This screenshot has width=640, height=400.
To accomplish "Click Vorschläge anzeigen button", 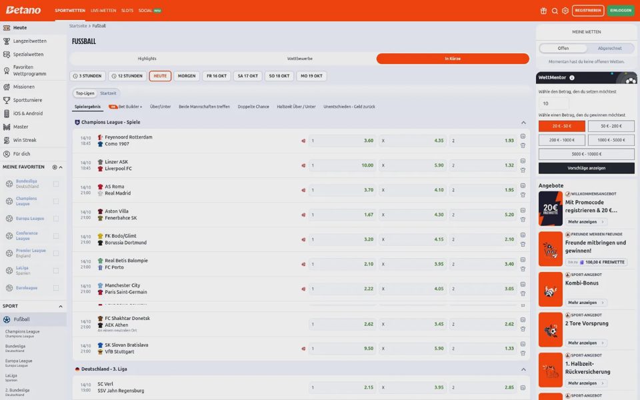I will click(x=587, y=168).
